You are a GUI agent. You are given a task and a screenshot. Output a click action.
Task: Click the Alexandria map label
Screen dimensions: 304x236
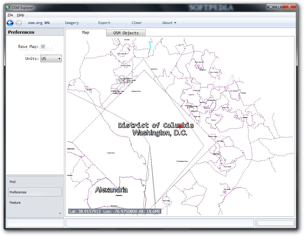(111, 190)
